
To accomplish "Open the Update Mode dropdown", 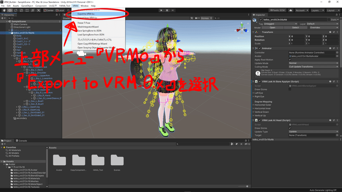I will (313, 63).
